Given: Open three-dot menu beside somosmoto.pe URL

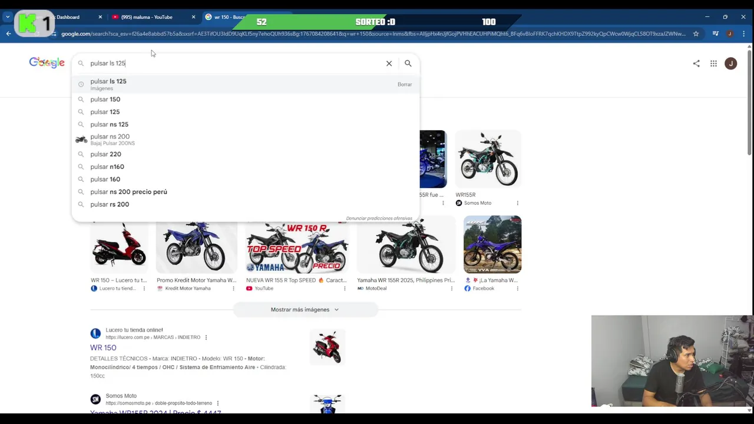Looking at the screenshot, I should 217,403.
